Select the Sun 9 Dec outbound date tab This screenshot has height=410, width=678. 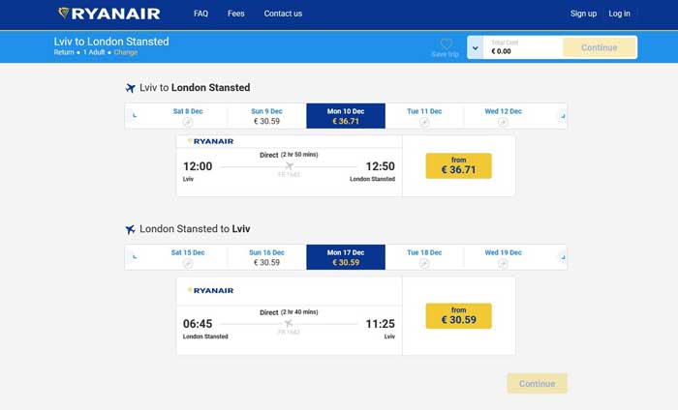[x=266, y=116]
